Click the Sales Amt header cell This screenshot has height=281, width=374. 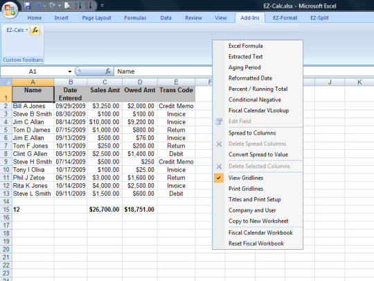pyautogui.click(x=105, y=94)
